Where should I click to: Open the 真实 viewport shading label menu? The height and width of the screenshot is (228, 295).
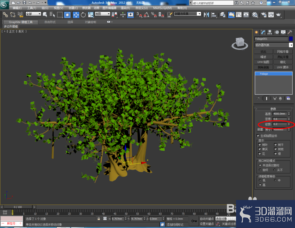[x=21, y=32]
